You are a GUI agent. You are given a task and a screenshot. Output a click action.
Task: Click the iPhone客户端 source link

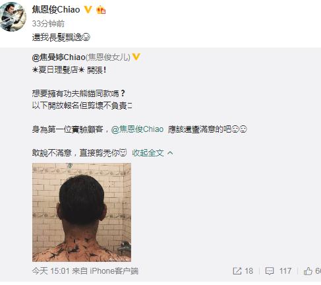click(x=114, y=271)
